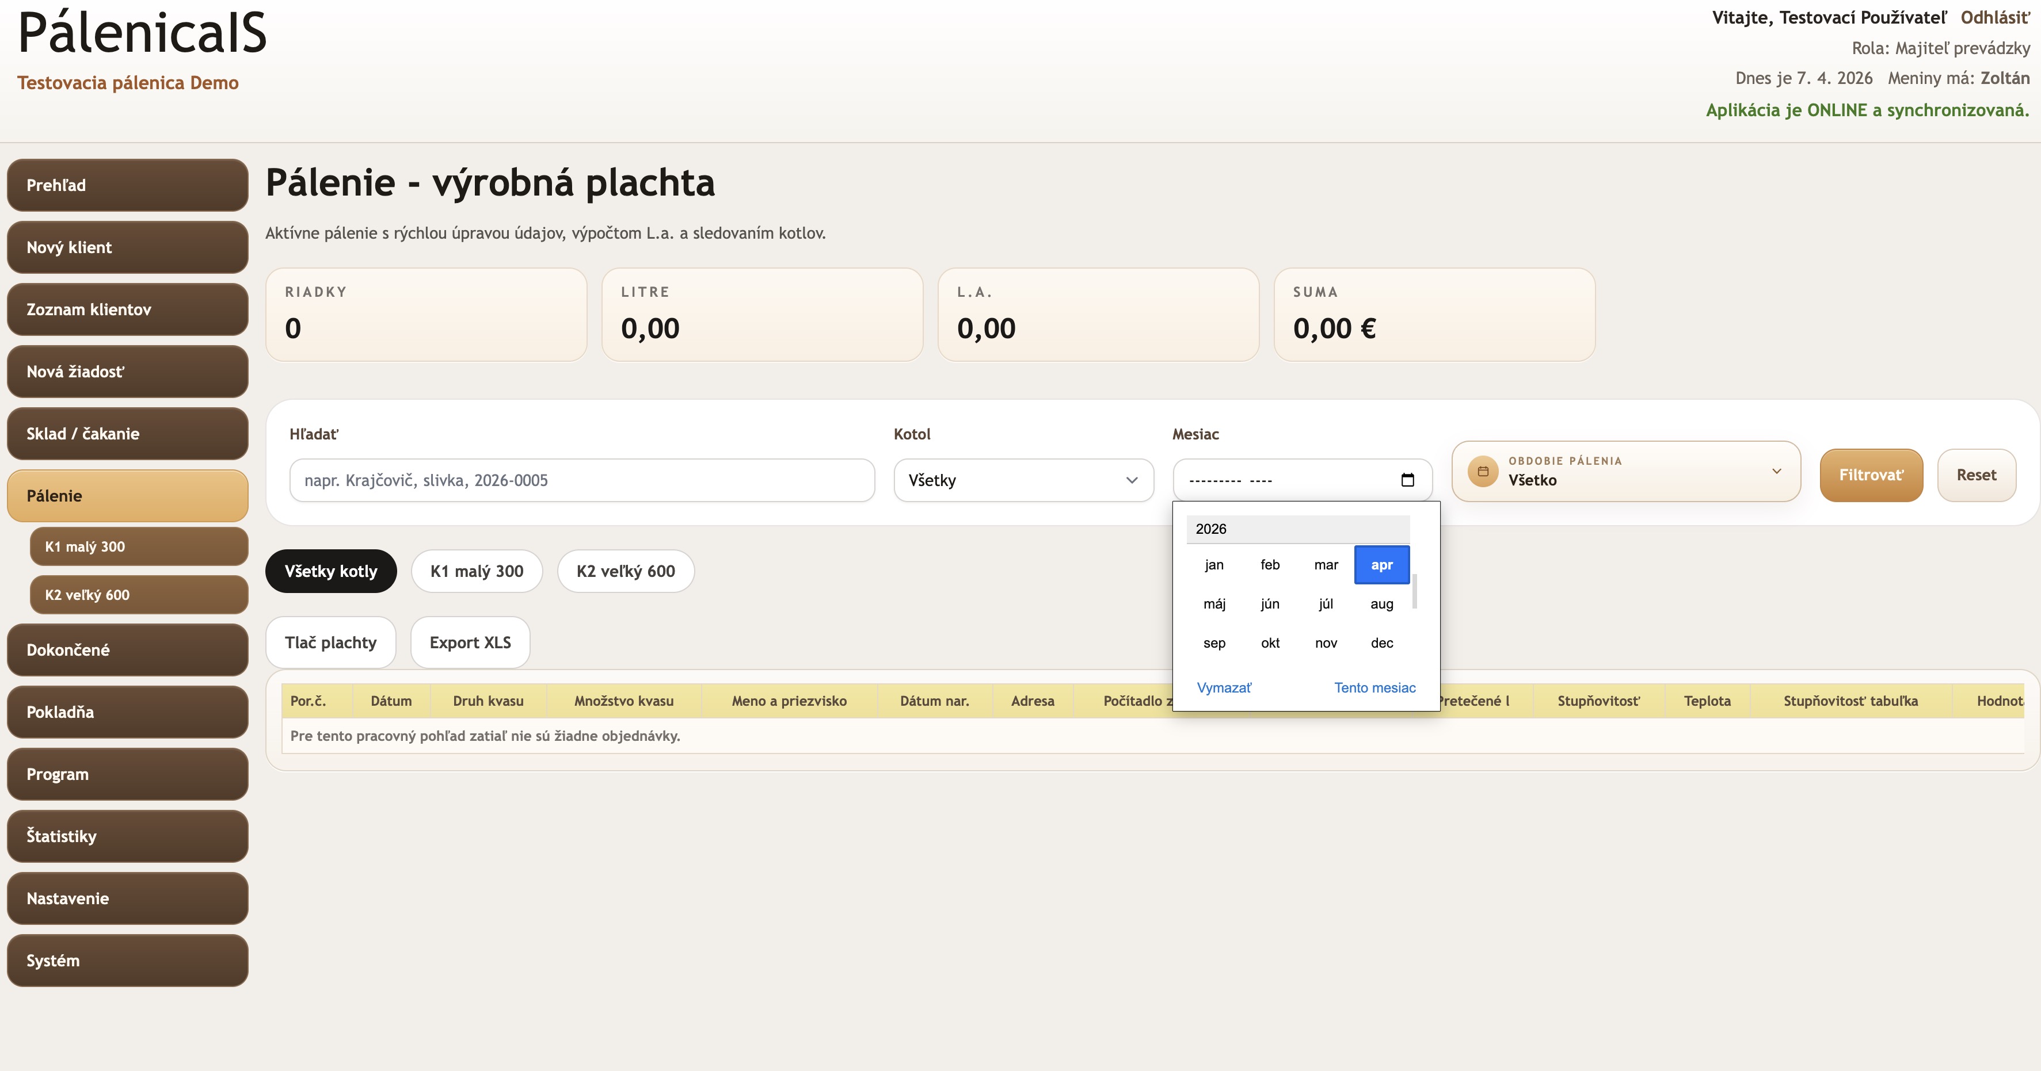Select feb in the month picker
This screenshot has height=1071, width=2041.
1270,564
